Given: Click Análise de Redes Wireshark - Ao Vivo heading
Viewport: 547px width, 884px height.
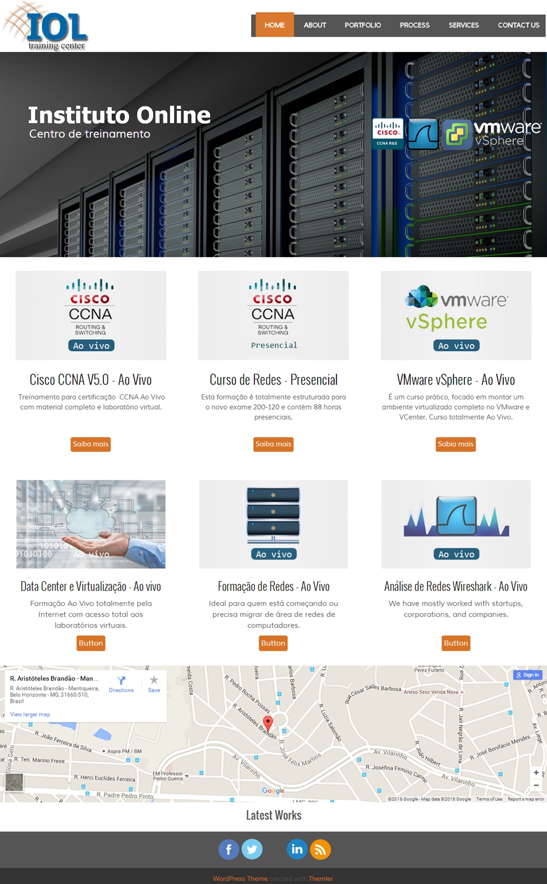Looking at the screenshot, I should tap(456, 586).
